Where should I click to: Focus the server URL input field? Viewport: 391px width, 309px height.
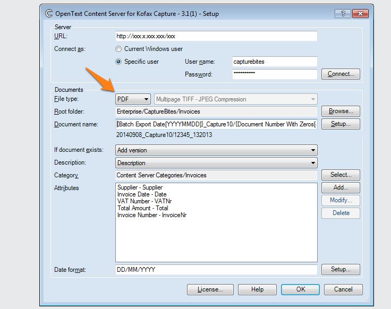pyautogui.click(x=216, y=36)
